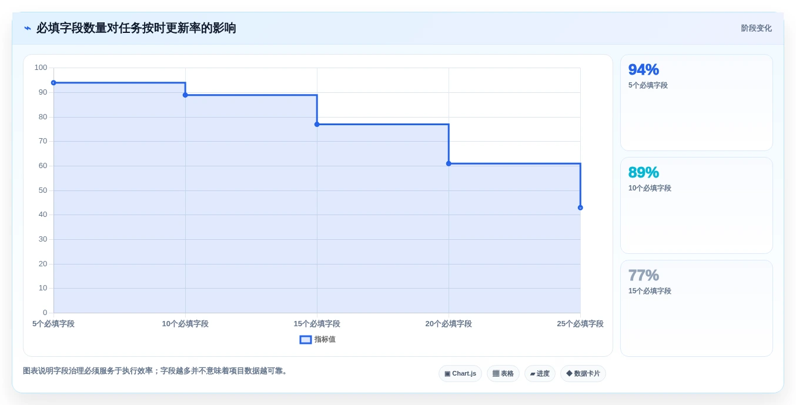
Task: Click the y-axis value 50
Action: pyautogui.click(x=43, y=190)
